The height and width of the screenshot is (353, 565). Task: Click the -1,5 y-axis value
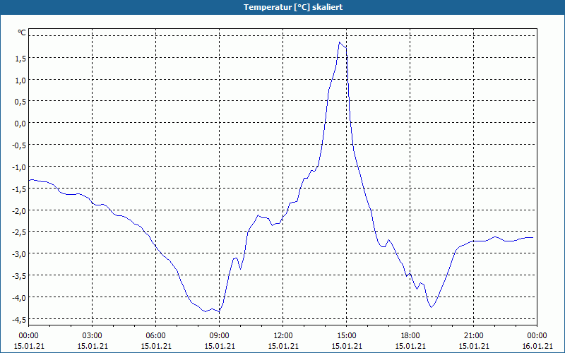[20, 189]
